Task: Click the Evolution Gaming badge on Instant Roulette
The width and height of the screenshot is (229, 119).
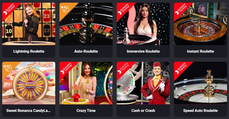Action: pos(181,10)
